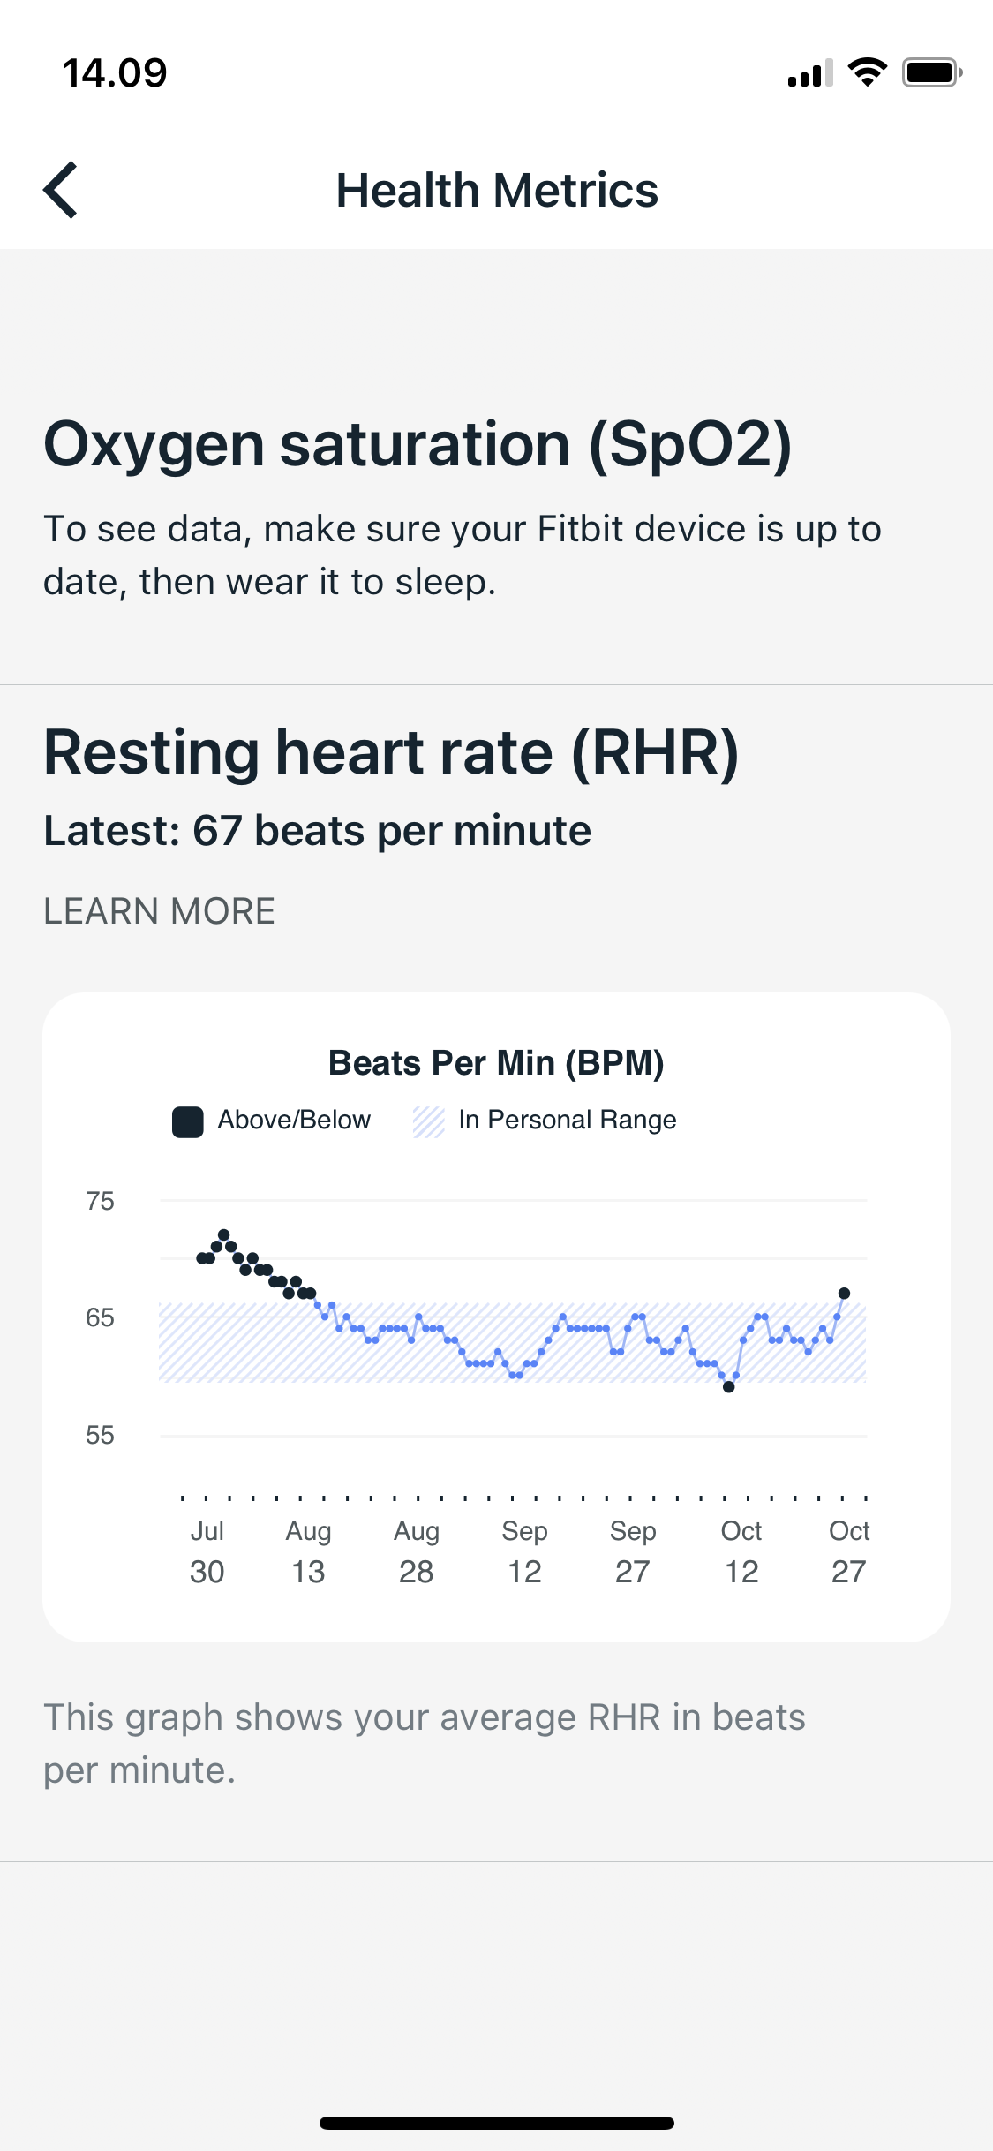
Task: Tap the cellular signal bars icon
Action: pyautogui.click(x=810, y=74)
